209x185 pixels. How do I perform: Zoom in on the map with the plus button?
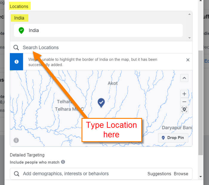click(184, 94)
